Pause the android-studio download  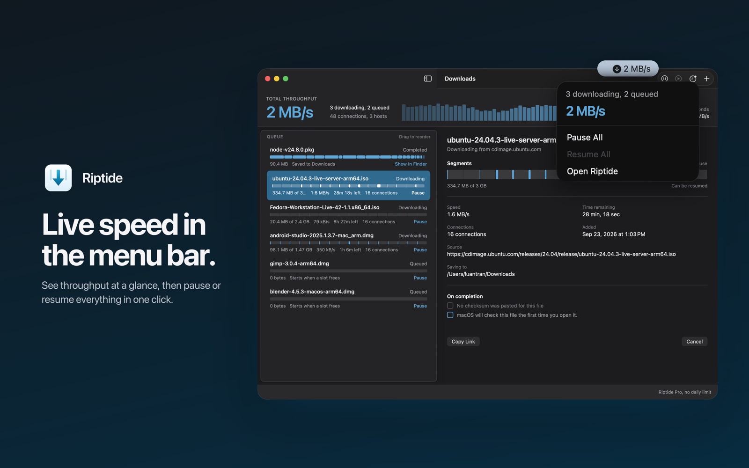pos(420,250)
